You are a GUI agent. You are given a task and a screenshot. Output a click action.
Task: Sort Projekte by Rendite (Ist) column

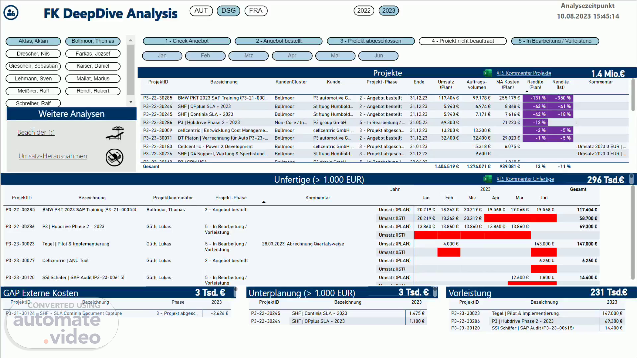click(x=560, y=84)
